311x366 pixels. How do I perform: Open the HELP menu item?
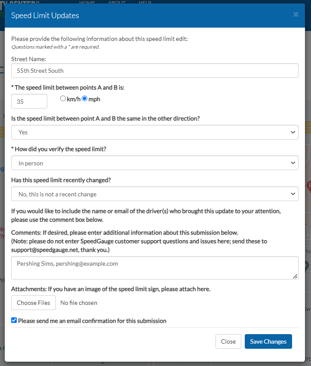coord(145,3)
